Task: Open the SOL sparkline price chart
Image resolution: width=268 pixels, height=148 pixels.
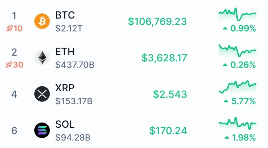Action: 237,123
